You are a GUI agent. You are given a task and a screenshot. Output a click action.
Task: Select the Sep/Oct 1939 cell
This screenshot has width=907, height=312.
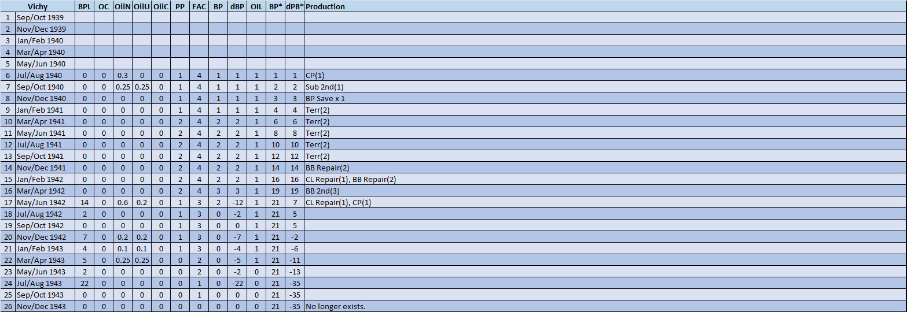[45, 18]
